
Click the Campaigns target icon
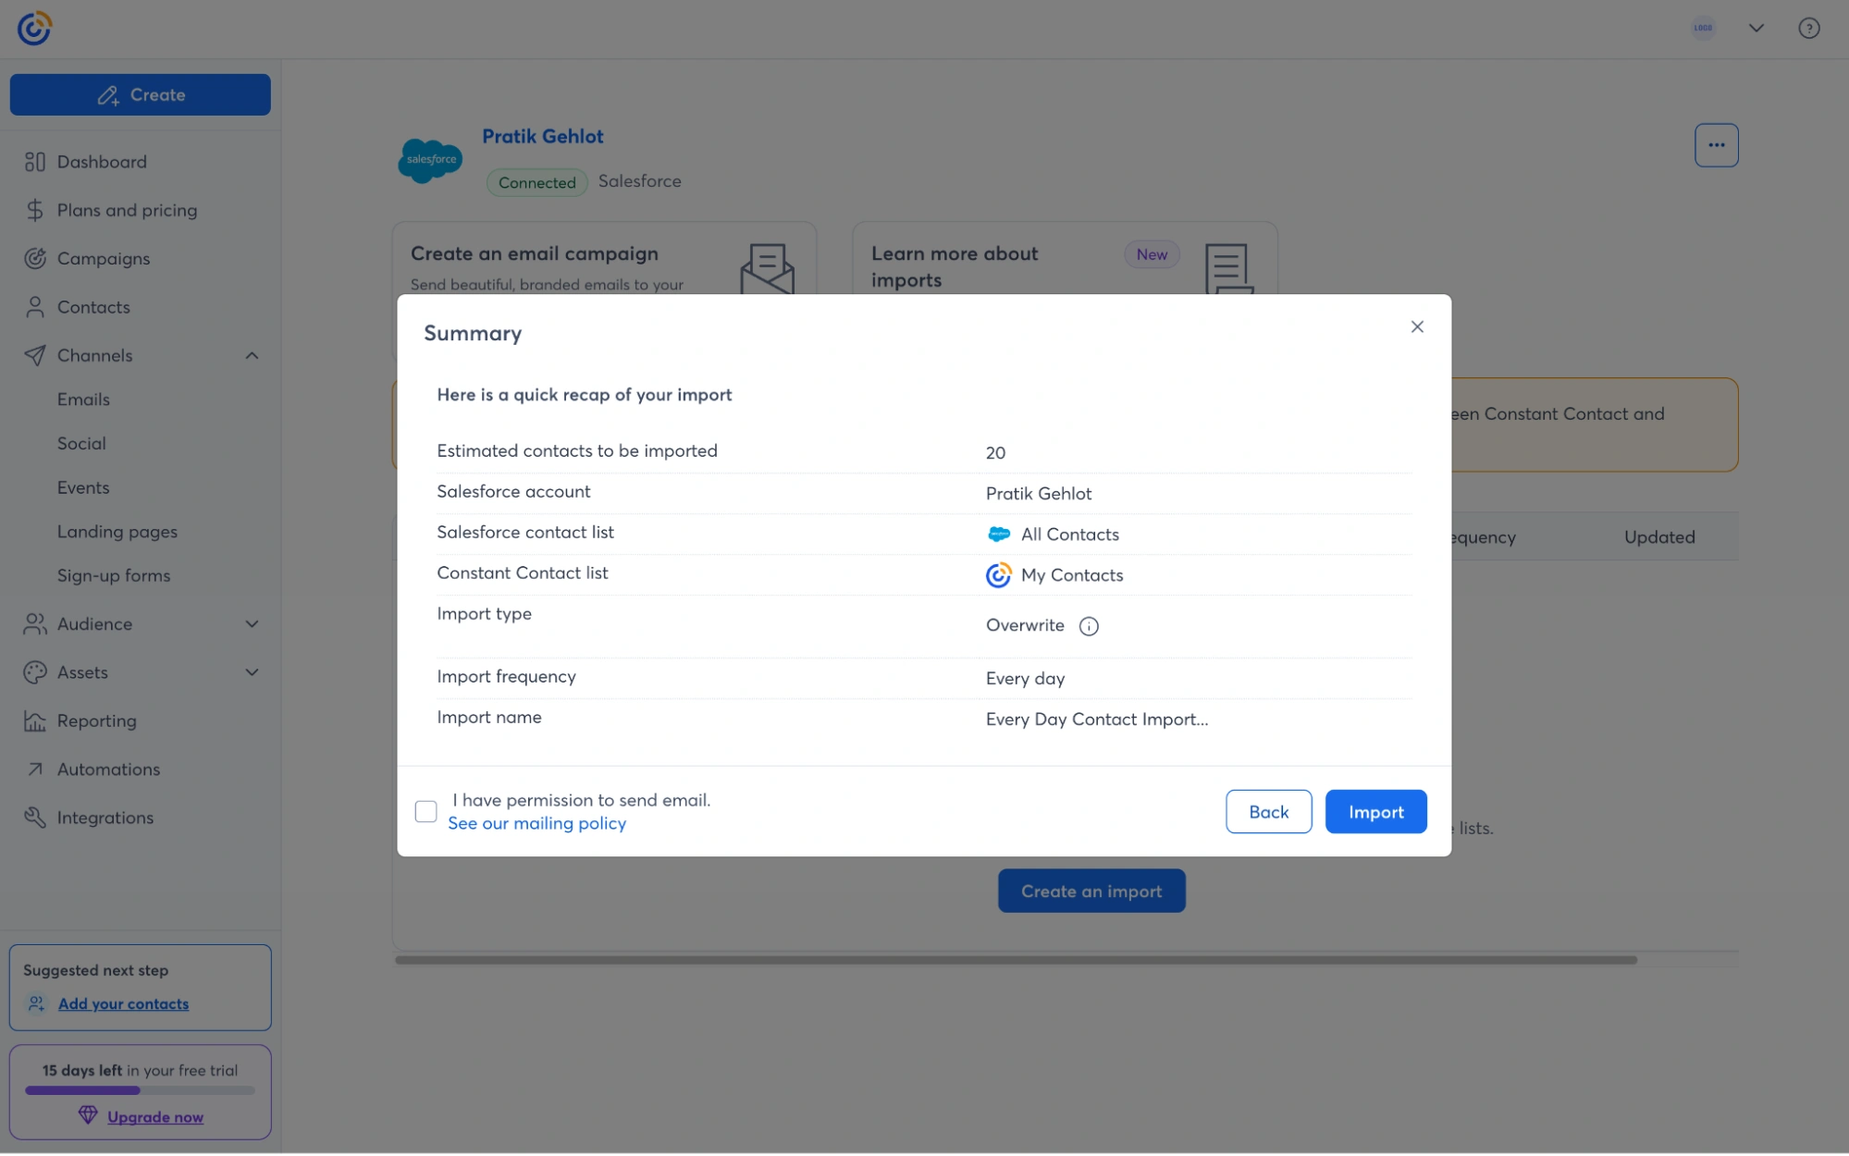click(x=35, y=259)
